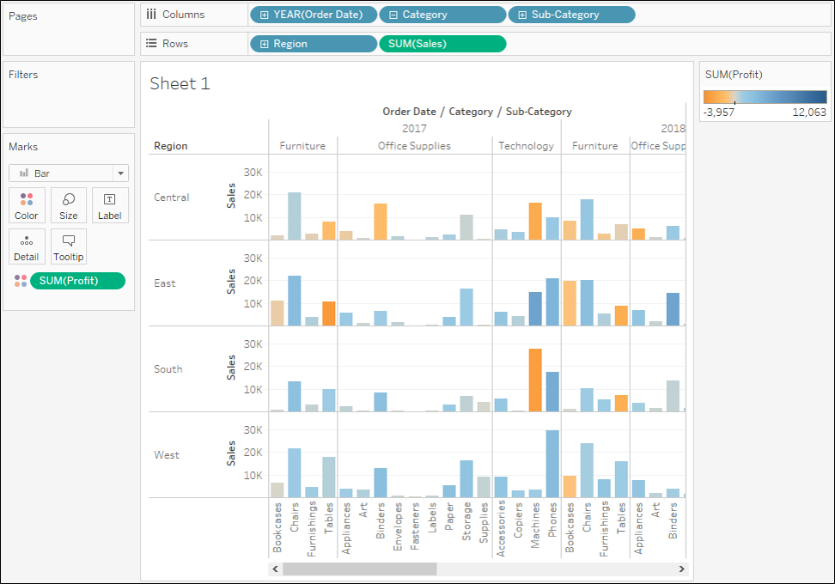Click color icon beside SUM(Profit) pill
The height and width of the screenshot is (584, 835).
tap(21, 281)
